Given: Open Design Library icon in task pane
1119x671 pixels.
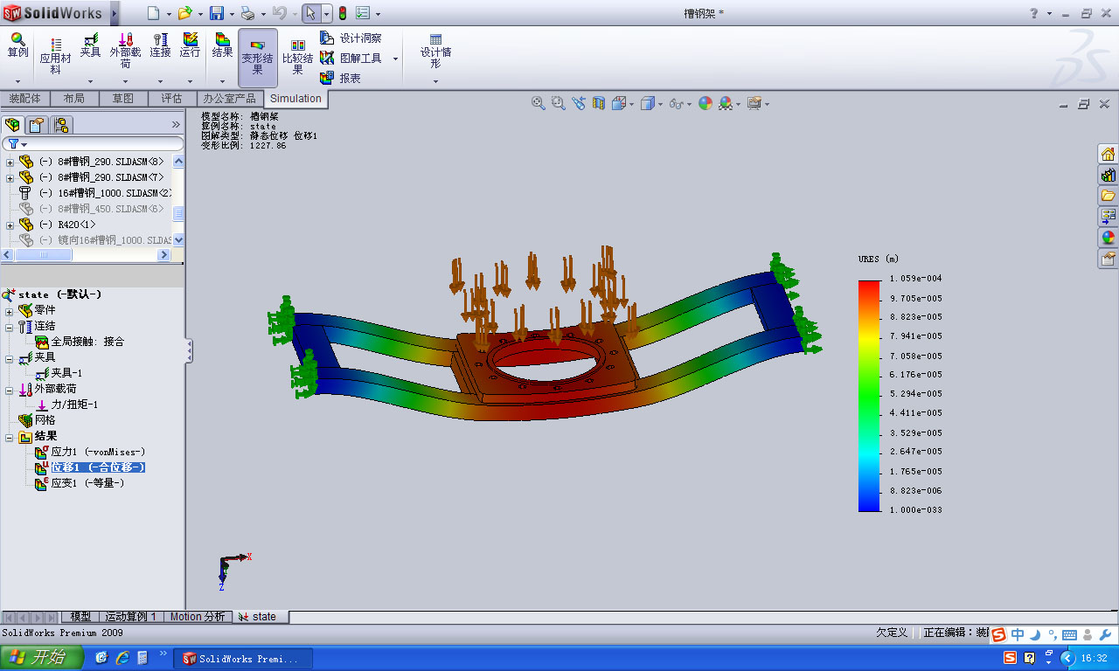Looking at the screenshot, I should (x=1108, y=175).
